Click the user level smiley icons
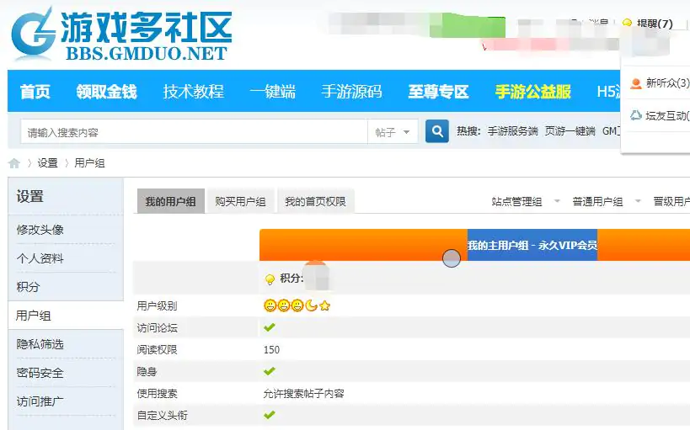Viewport: 690px width, 430px height. coord(297,305)
